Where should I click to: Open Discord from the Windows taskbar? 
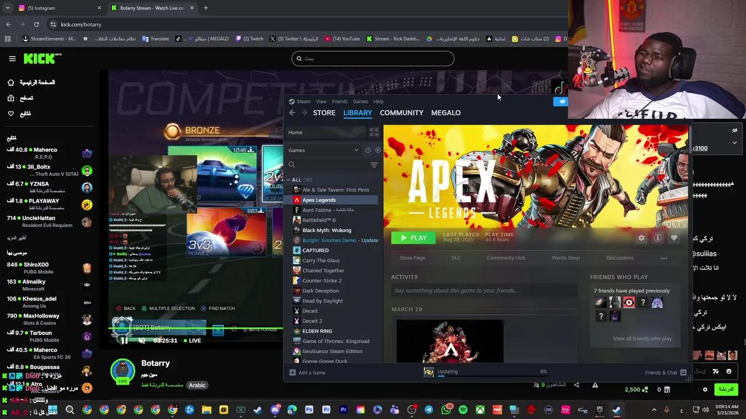275,410
